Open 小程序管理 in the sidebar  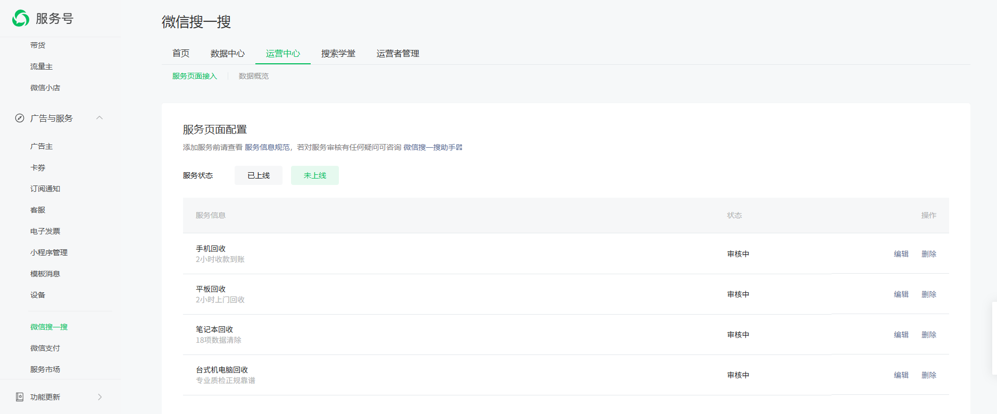coord(49,252)
